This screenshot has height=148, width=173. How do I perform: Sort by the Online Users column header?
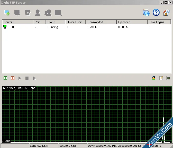(76, 22)
